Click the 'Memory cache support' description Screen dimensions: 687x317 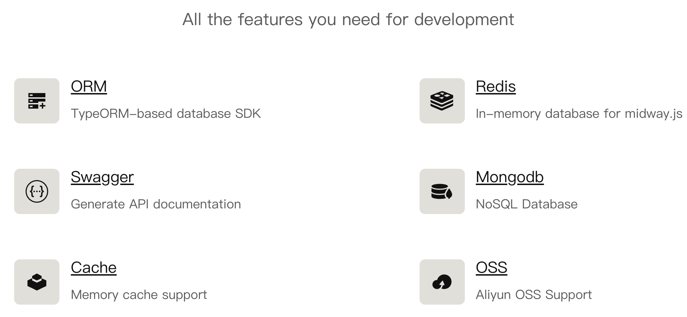(139, 295)
